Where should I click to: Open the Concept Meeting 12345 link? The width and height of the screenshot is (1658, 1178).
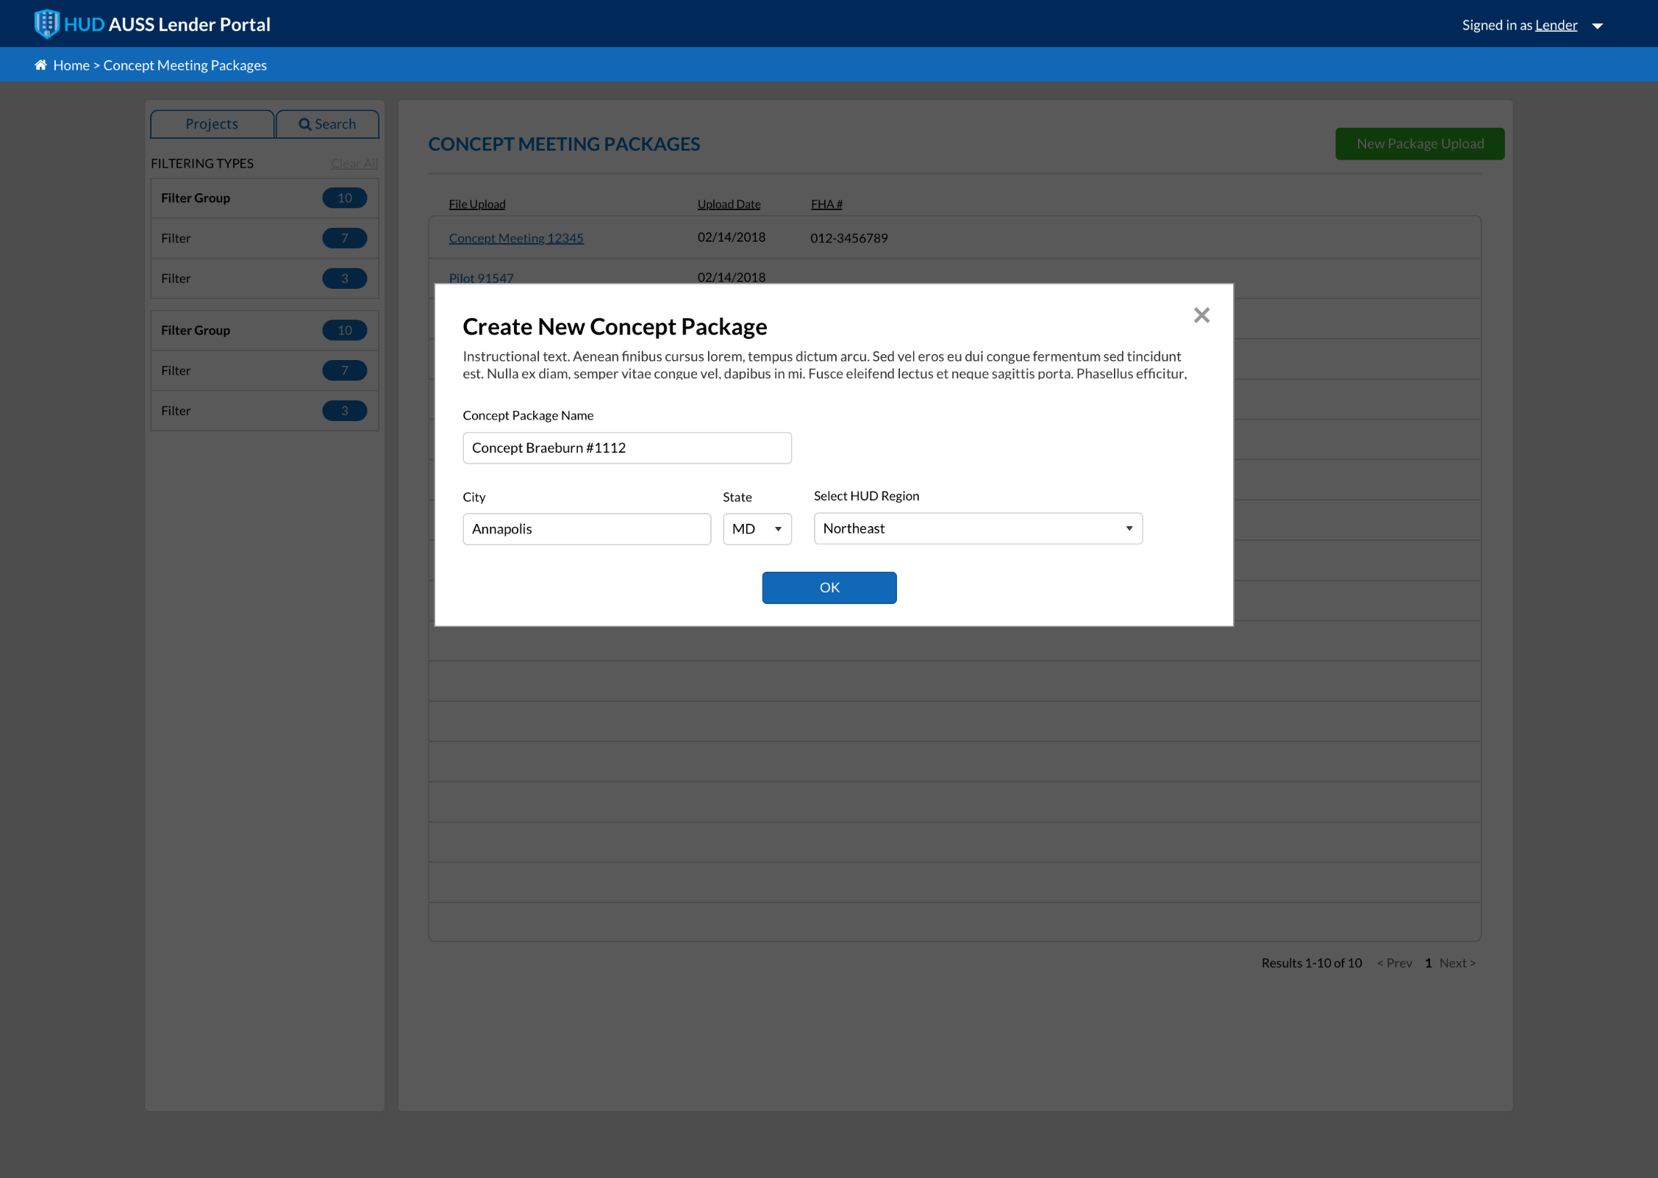tap(515, 237)
